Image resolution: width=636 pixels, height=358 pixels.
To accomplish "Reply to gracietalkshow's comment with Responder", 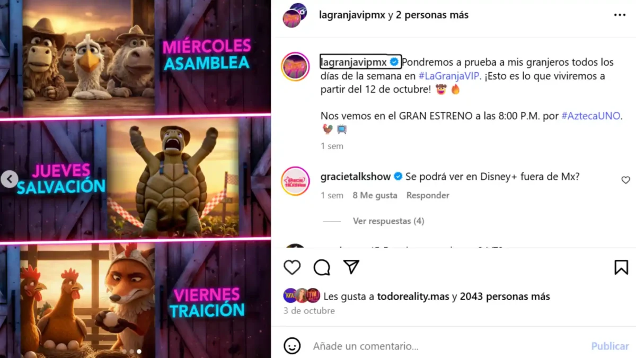I will (428, 195).
